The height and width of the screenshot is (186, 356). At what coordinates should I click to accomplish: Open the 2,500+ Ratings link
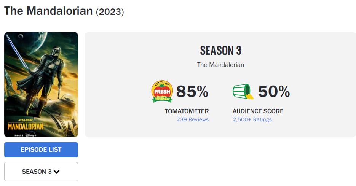[252, 119]
